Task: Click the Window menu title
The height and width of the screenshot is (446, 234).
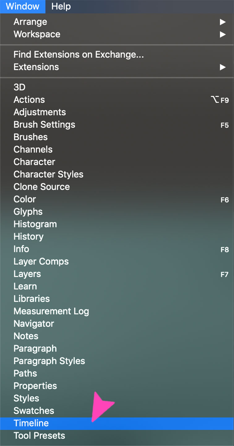Action: point(23,7)
